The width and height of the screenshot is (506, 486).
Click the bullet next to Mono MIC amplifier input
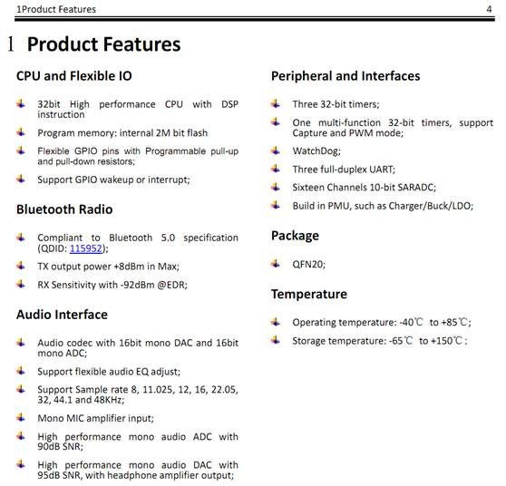[x=21, y=417]
